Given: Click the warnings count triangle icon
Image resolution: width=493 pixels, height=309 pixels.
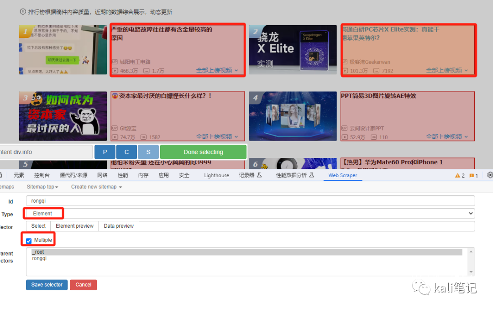Looking at the screenshot, I should tap(457, 175).
